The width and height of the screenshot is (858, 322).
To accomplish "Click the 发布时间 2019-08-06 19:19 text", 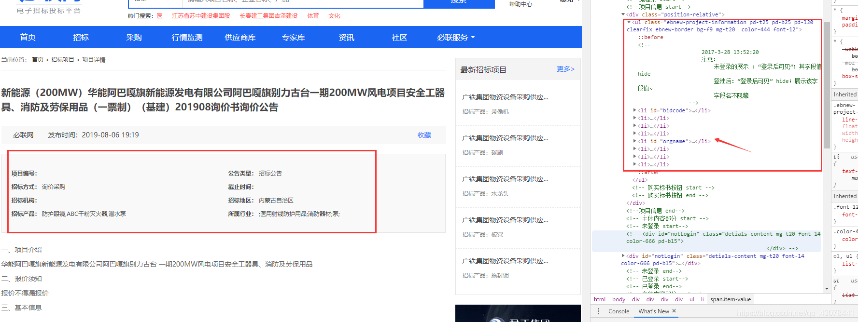I will pyautogui.click(x=93, y=135).
